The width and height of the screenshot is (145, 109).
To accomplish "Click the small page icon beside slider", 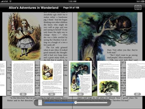I will click(40, 102).
